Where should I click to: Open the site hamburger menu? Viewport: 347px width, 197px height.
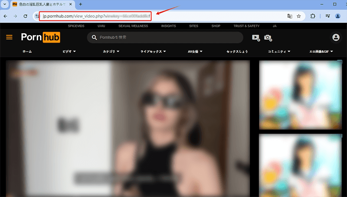coord(9,37)
